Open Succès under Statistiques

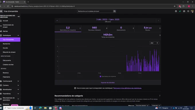(x=5, y=48)
